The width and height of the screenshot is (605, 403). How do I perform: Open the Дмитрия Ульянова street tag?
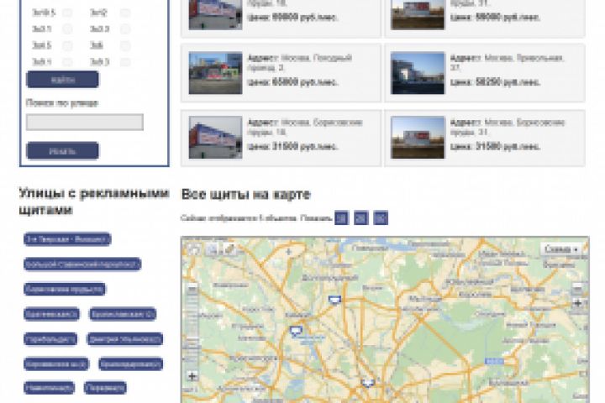124,339
